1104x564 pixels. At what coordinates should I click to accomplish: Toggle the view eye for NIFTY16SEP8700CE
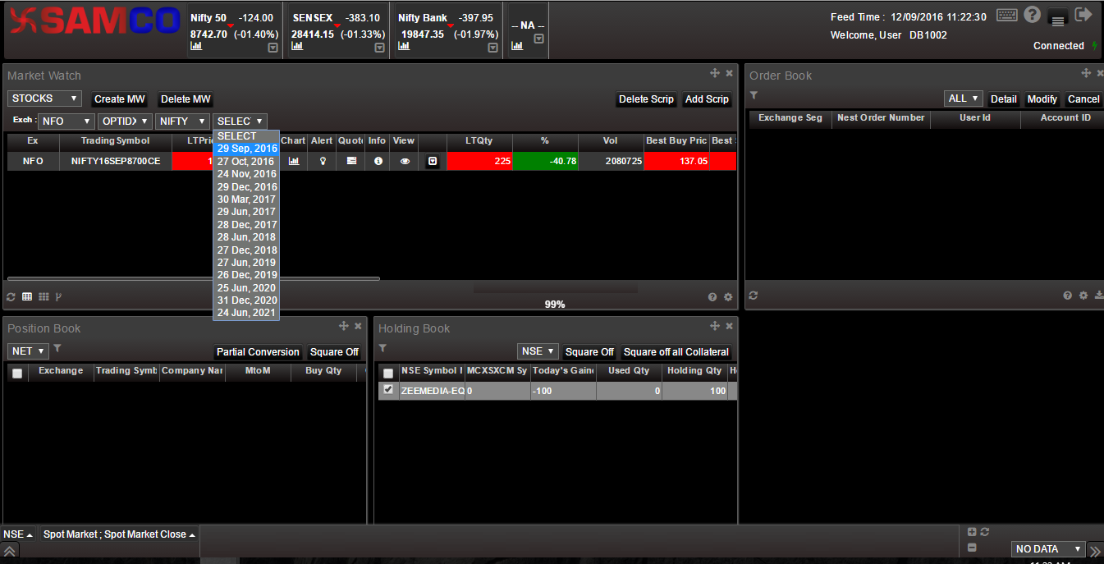405,162
